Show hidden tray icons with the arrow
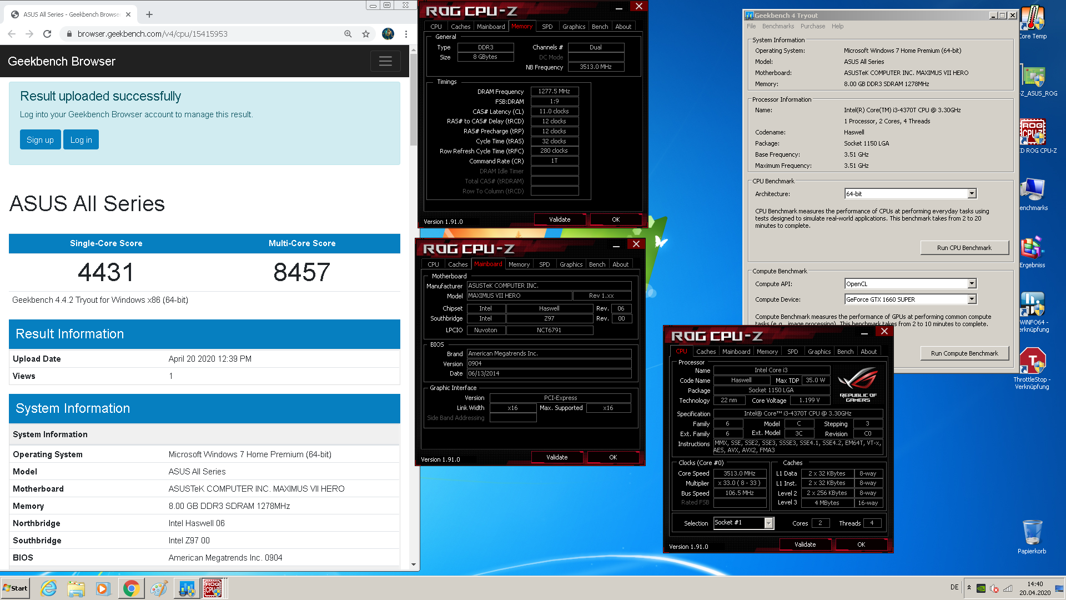Screen dimensions: 1066x600 969,588
